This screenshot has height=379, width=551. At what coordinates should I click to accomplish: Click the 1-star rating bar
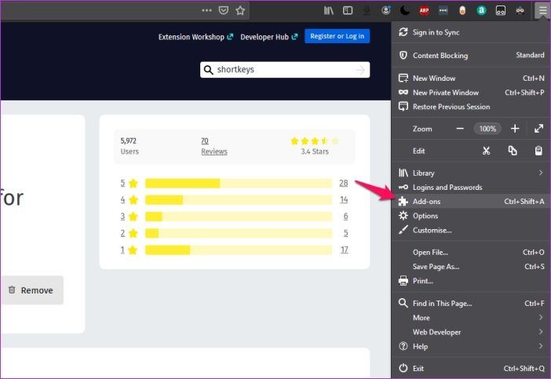(239, 250)
